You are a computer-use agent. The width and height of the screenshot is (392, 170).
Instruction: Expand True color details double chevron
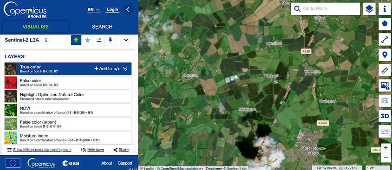(x=125, y=69)
